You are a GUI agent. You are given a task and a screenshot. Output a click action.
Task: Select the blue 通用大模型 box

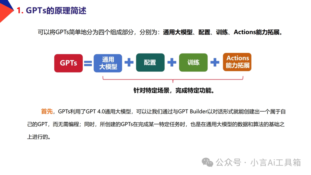[x=108, y=63]
